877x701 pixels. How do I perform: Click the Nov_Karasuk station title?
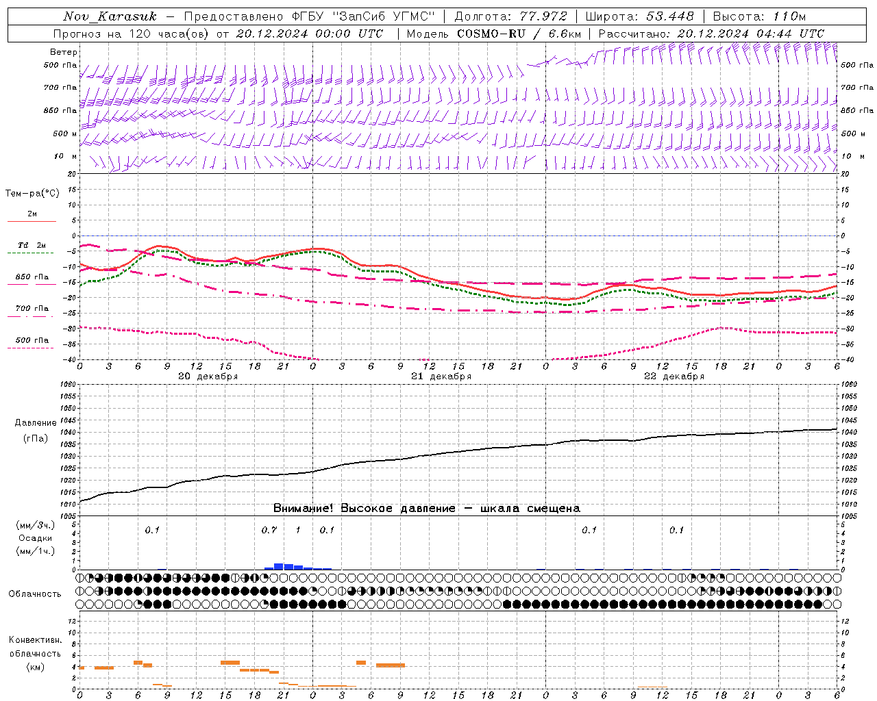point(110,16)
